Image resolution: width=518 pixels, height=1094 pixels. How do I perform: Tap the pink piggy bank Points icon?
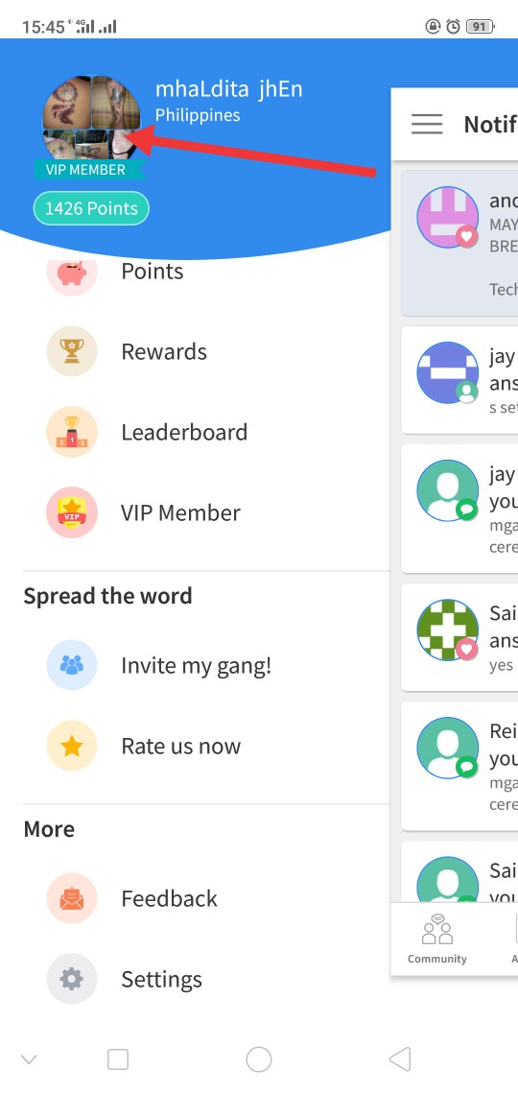coord(71,272)
